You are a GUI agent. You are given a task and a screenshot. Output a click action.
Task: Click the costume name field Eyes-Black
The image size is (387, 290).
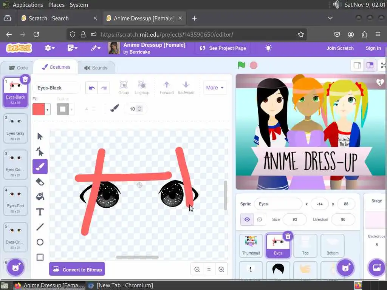tap(57, 88)
